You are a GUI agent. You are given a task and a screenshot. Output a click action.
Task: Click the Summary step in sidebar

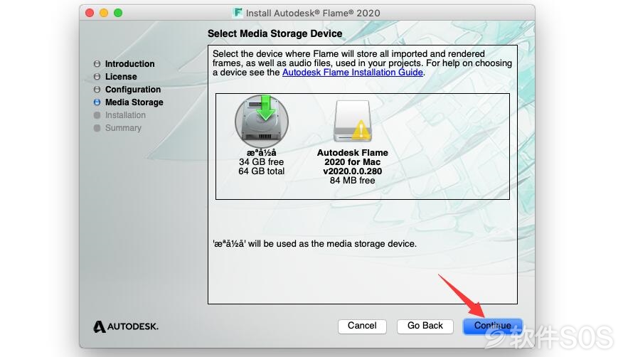coord(123,128)
